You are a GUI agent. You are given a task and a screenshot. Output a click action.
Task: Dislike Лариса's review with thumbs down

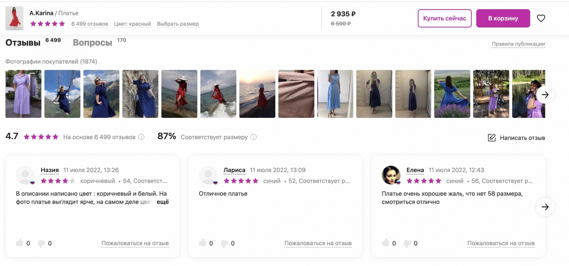click(224, 244)
